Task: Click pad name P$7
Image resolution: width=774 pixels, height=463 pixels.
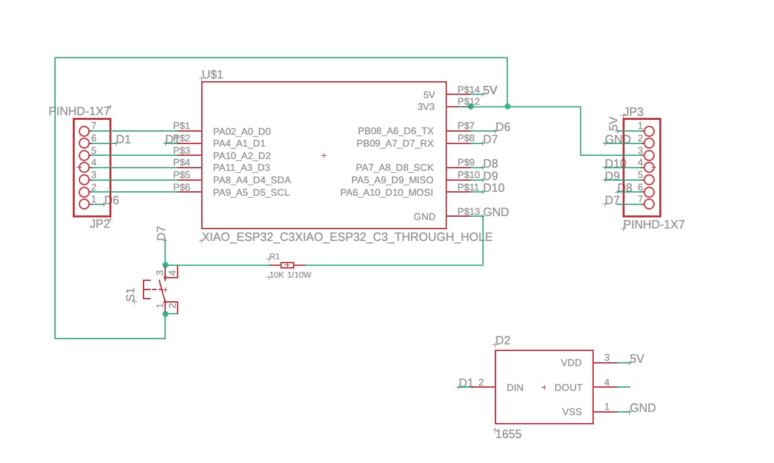Action: click(466, 126)
